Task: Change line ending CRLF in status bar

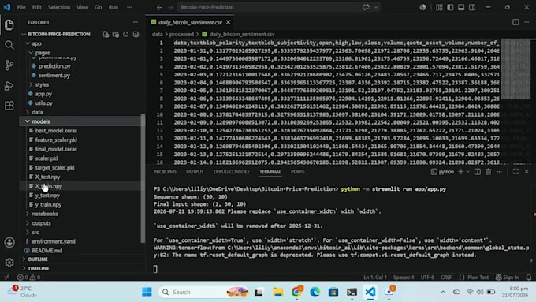Action: pos(446,278)
